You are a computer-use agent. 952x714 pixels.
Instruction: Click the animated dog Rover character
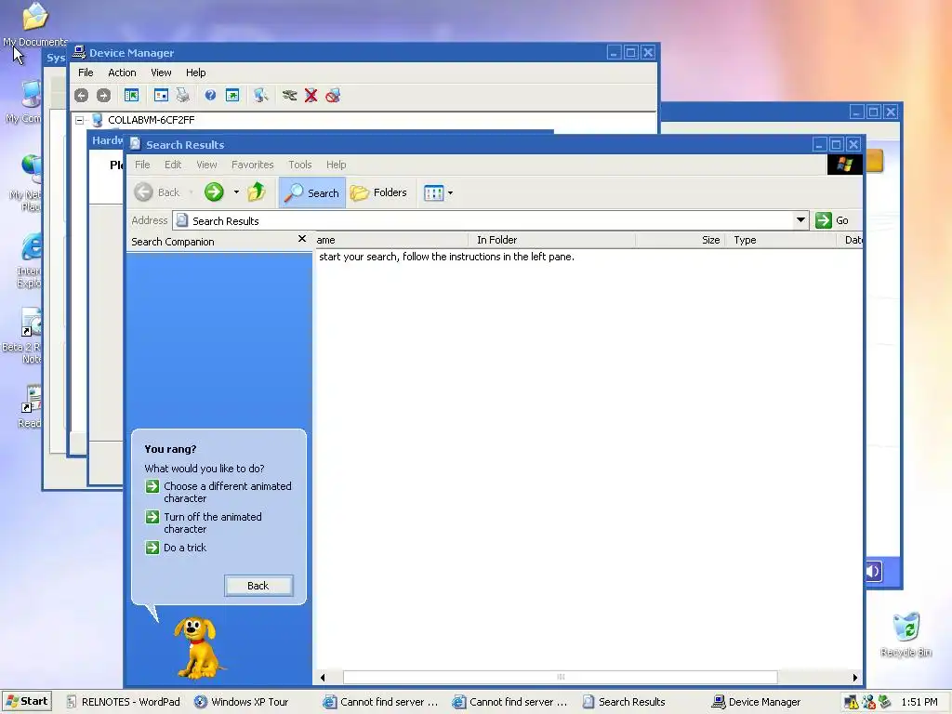point(199,648)
